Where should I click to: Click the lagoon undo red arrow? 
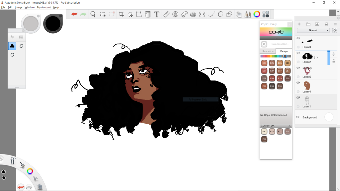pyautogui.click(x=21, y=187)
